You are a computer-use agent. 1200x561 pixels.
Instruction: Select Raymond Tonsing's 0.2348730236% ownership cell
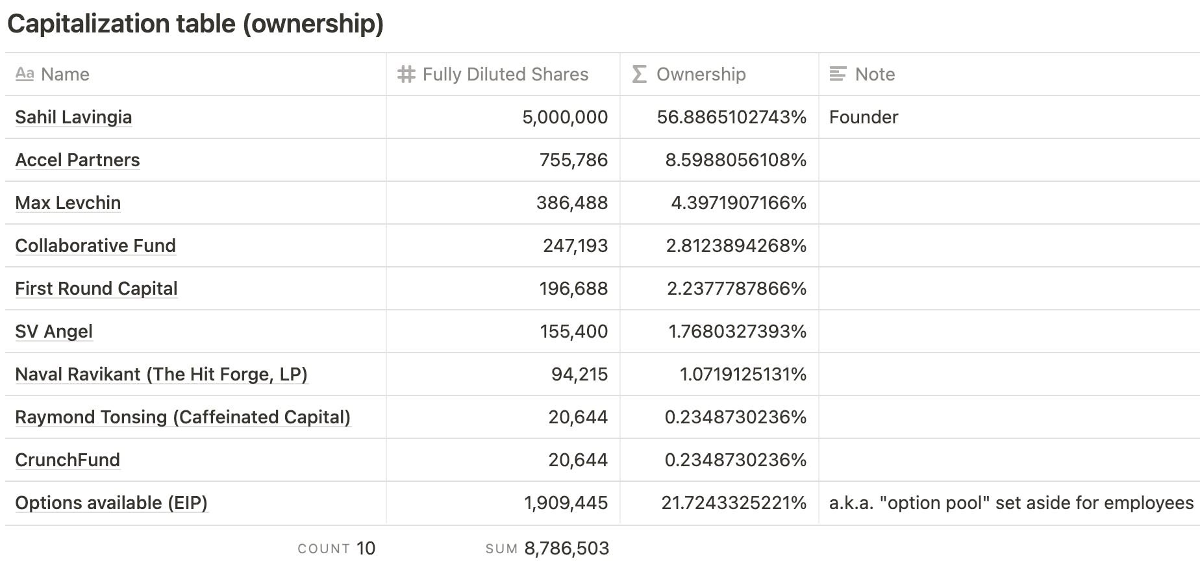coord(719,417)
